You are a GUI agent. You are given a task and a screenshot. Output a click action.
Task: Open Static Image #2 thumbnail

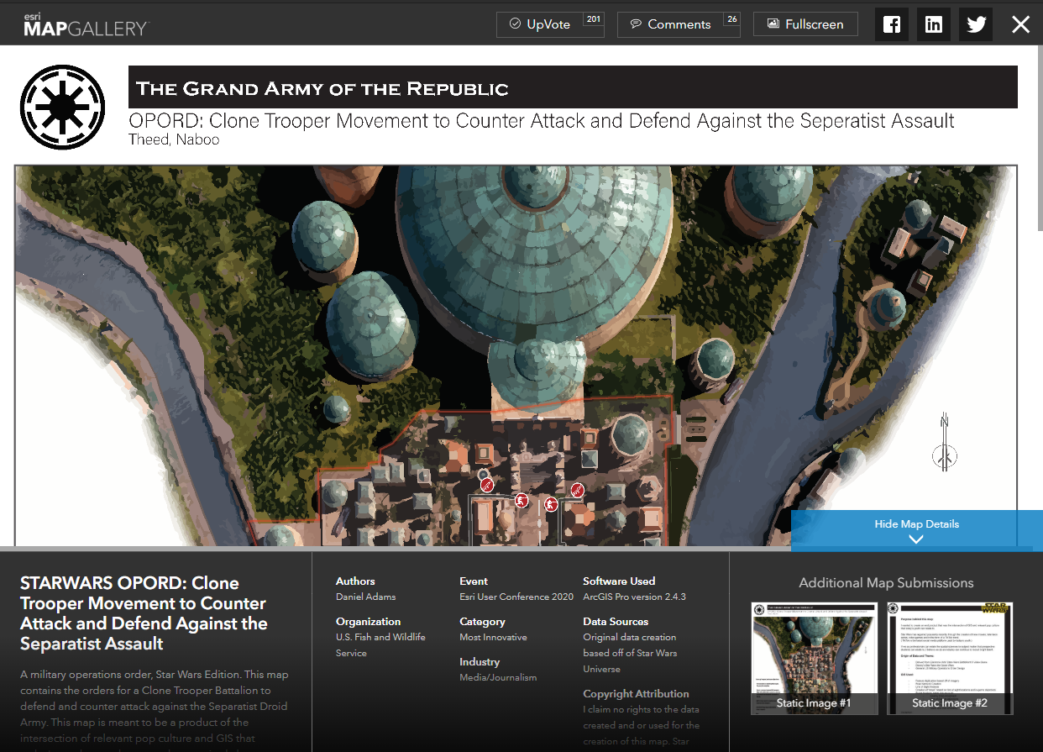click(x=950, y=658)
